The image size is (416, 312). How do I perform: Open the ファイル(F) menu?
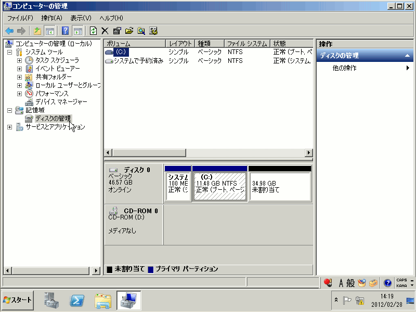[x=20, y=18]
